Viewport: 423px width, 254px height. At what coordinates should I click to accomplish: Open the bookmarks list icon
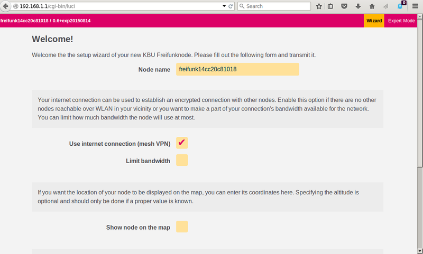(330, 6)
